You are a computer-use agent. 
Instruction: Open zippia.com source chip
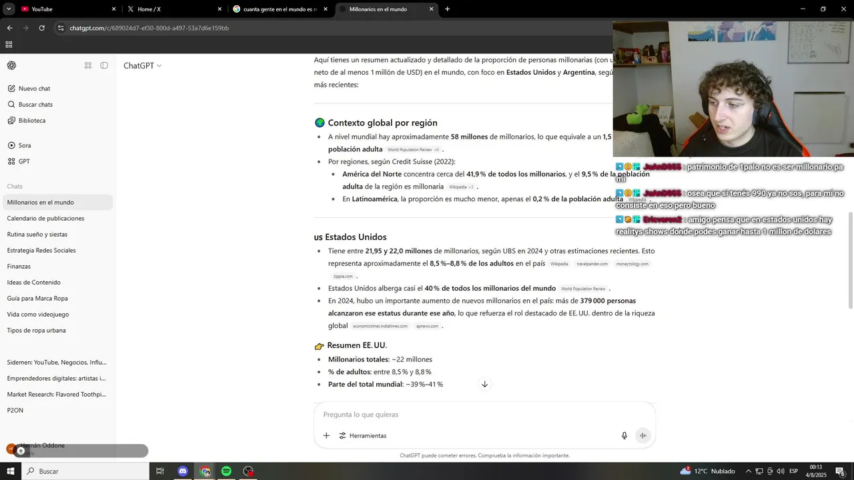click(343, 276)
